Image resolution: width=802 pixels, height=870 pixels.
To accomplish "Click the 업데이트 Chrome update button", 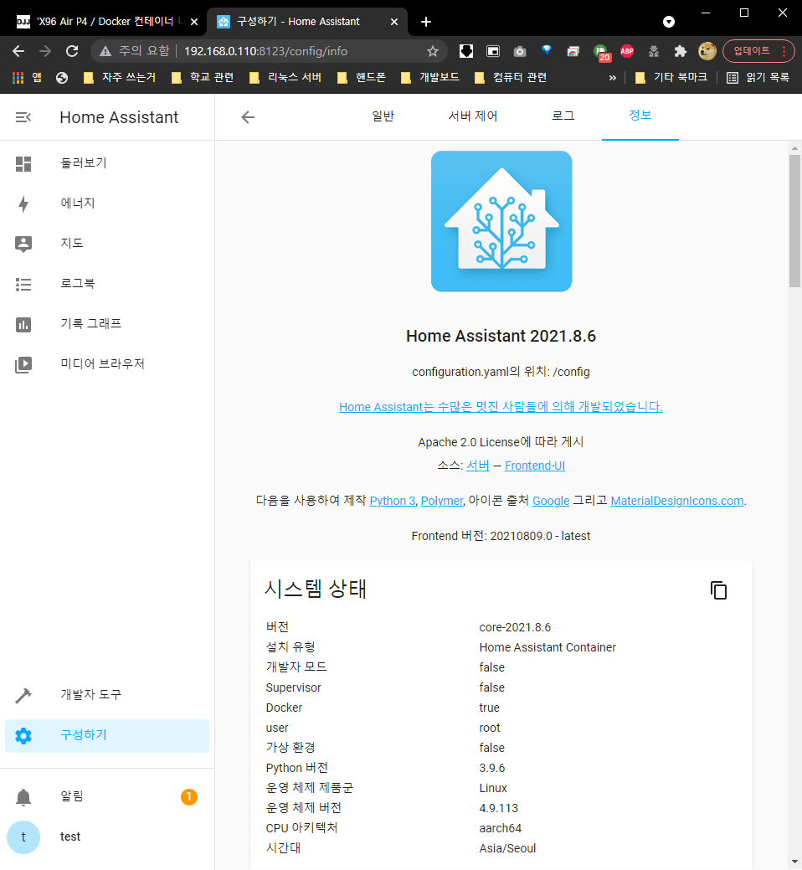I will (758, 52).
